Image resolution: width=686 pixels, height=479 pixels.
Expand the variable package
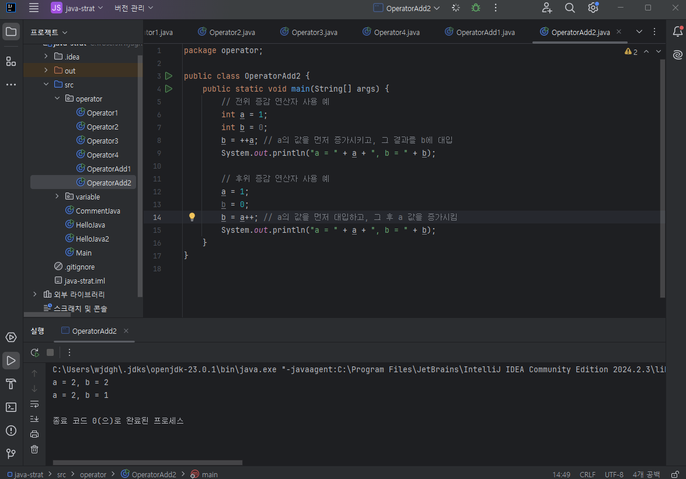pos(57,196)
